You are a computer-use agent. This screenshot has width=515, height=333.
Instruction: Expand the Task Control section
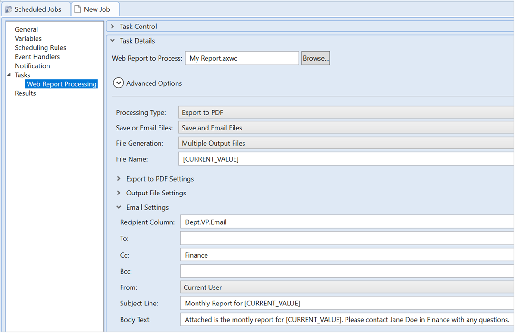tap(112, 27)
